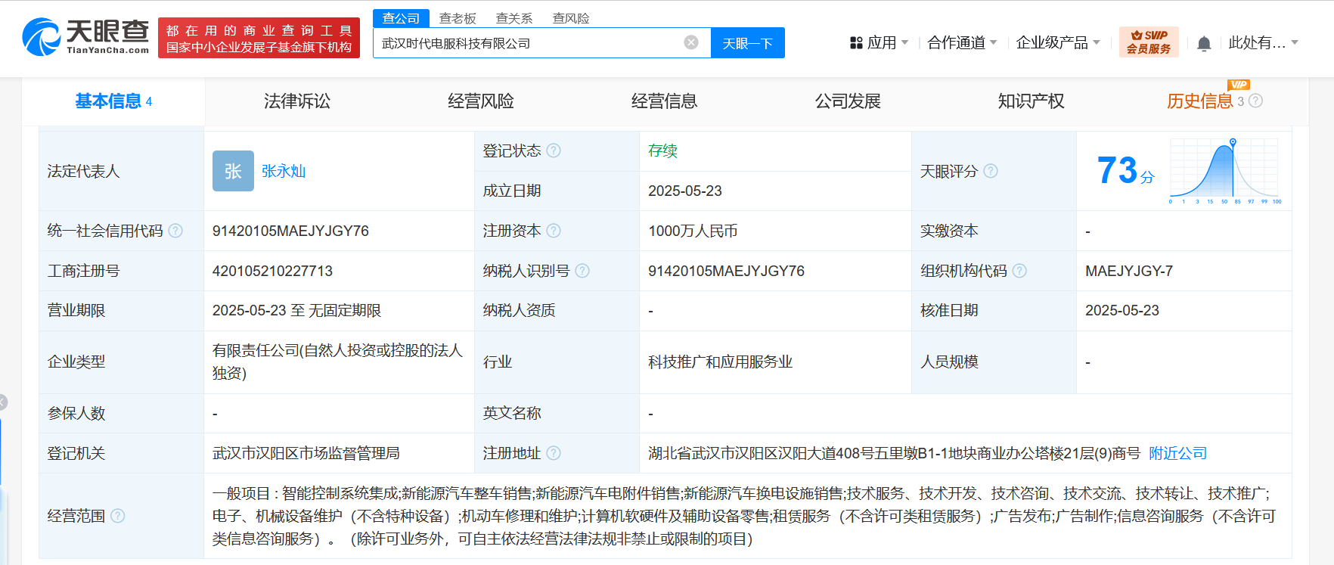1334x565 pixels.
Task: Click the SVIP member service badge
Action: point(1148,42)
